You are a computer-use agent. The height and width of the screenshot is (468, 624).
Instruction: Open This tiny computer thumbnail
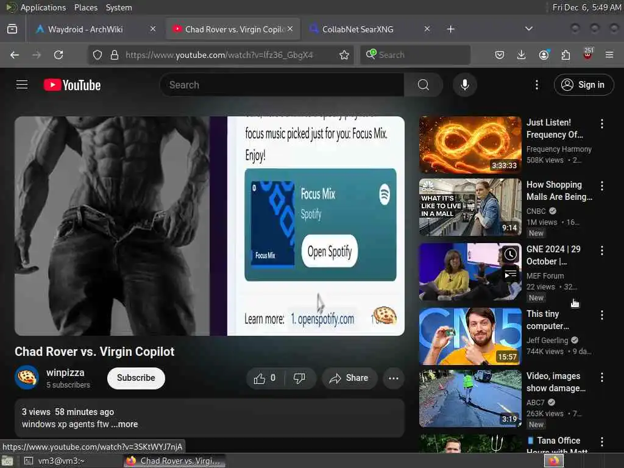470,336
